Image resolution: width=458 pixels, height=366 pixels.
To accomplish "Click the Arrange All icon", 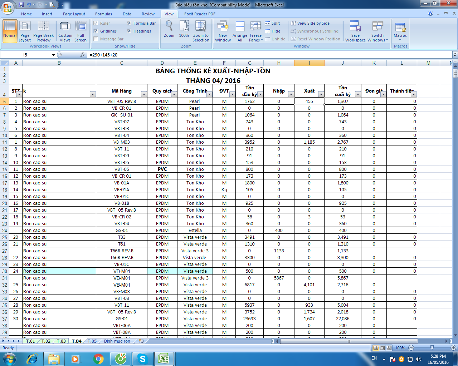I will [240, 27].
